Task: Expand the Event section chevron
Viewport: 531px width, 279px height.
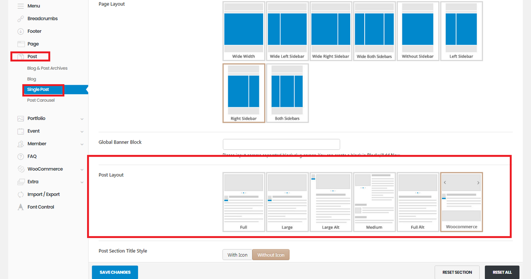Action: 82,132
